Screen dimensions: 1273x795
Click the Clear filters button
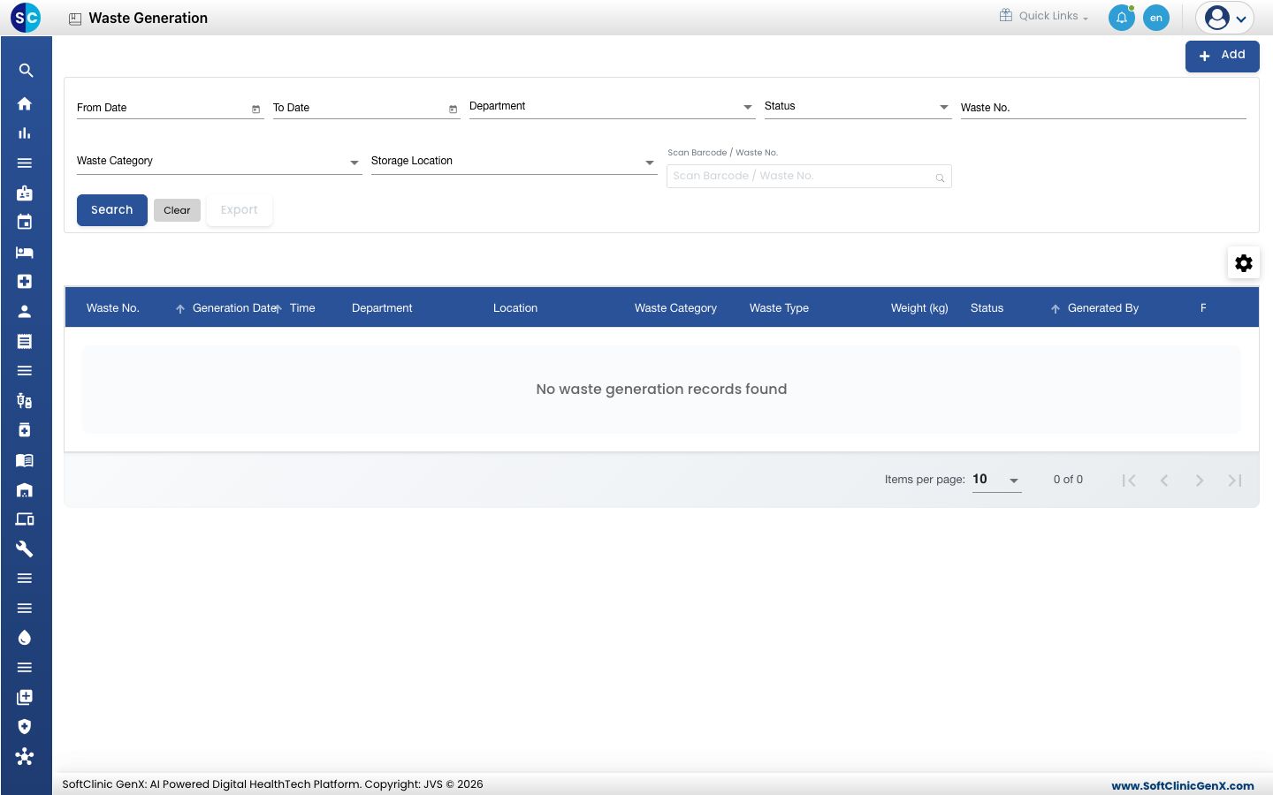[177, 210]
